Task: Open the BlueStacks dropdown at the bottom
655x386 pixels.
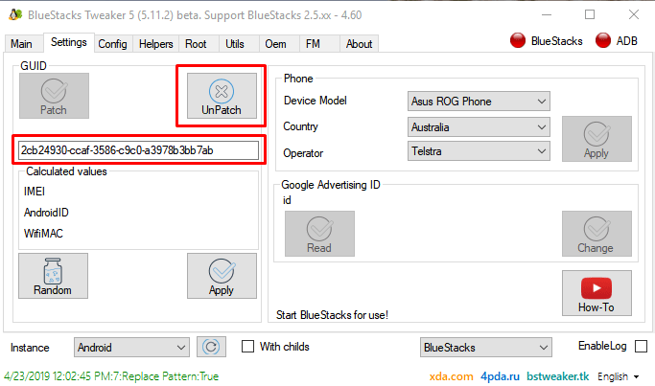Action: (x=486, y=347)
